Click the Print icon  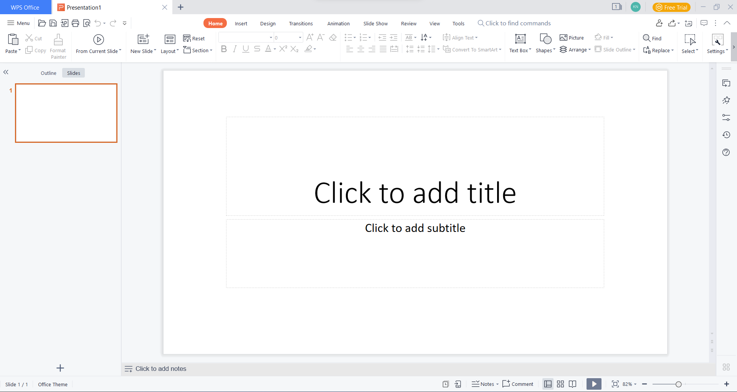click(76, 23)
